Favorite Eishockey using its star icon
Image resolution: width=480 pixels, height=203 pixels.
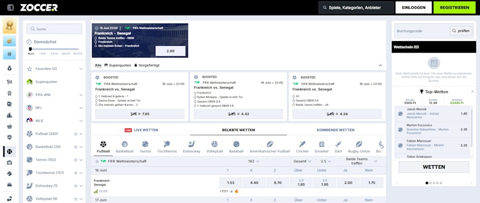(76, 186)
